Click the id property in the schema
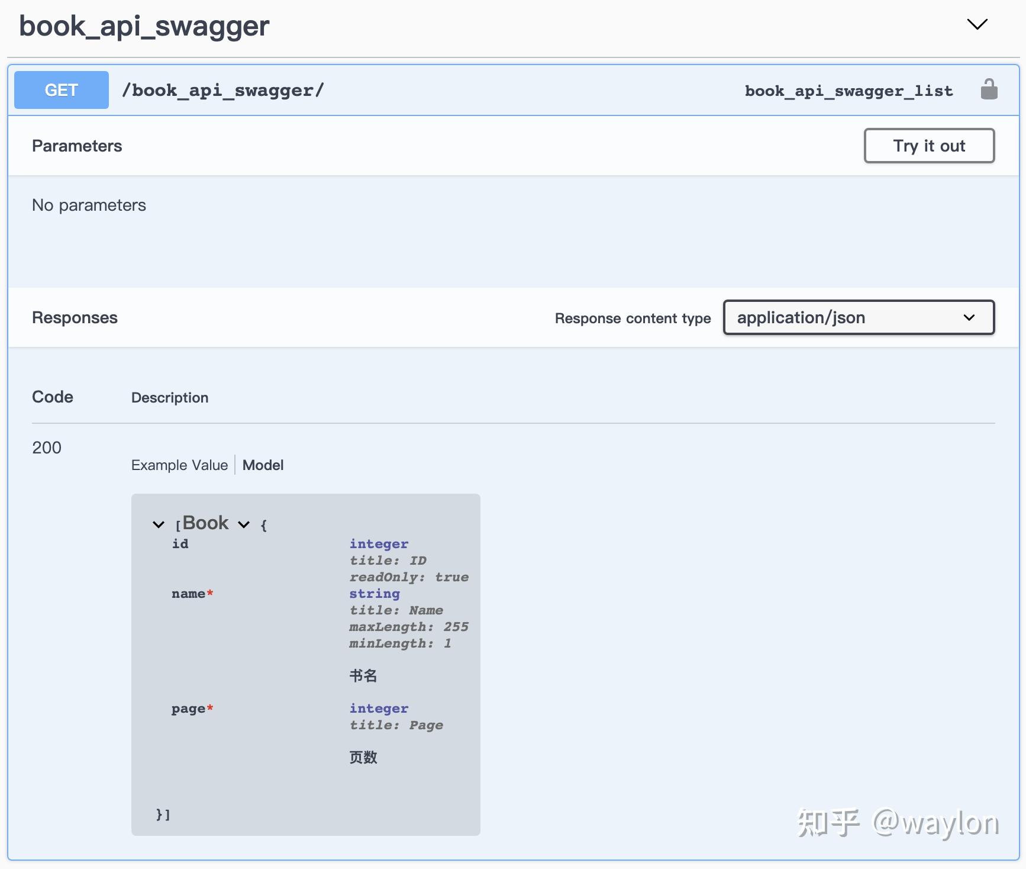Image resolution: width=1026 pixels, height=869 pixels. pyautogui.click(x=180, y=544)
